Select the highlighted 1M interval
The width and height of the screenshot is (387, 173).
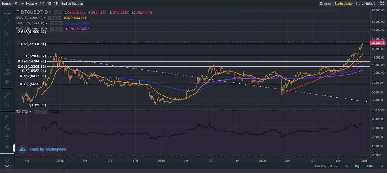tap(42, 3)
